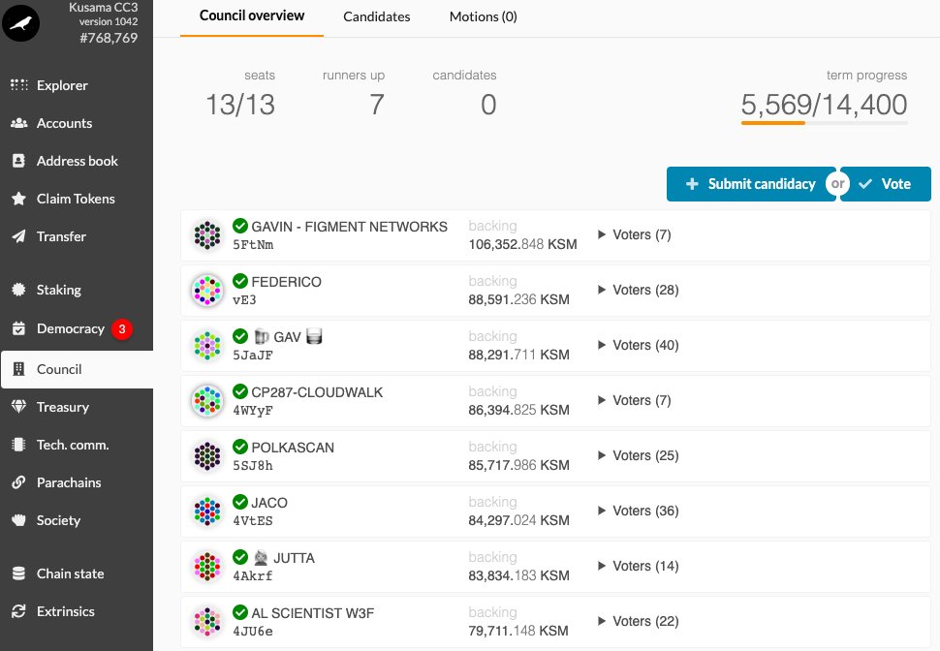This screenshot has width=940, height=651.
Task: Click the Accounts people icon
Action: pyautogui.click(x=19, y=123)
